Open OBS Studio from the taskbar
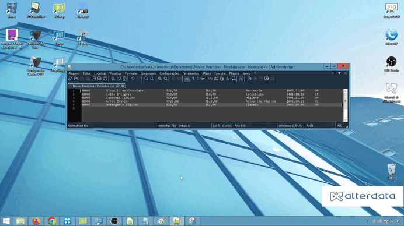This screenshot has height=226, width=404. (114, 221)
